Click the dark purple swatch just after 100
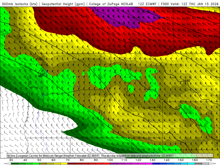The height and width of the screenshot is (165, 220). [114, 163]
